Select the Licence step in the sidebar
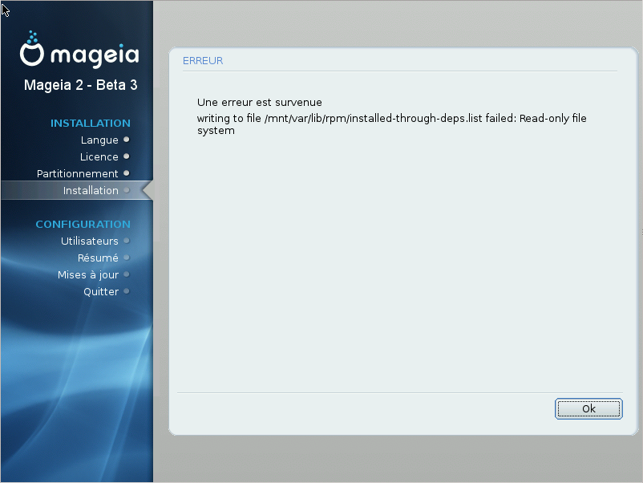This screenshot has height=483, width=643. (x=99, y=156)
